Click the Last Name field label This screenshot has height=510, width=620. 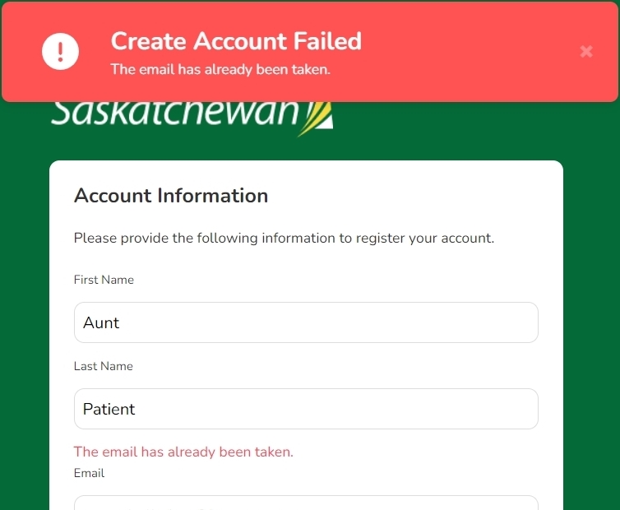coord(103,366)
